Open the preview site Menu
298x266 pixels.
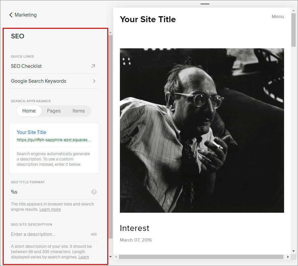(x=278, y=17)
